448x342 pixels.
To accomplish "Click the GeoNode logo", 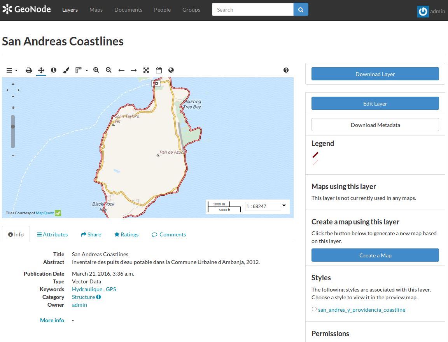I will 26,9.
